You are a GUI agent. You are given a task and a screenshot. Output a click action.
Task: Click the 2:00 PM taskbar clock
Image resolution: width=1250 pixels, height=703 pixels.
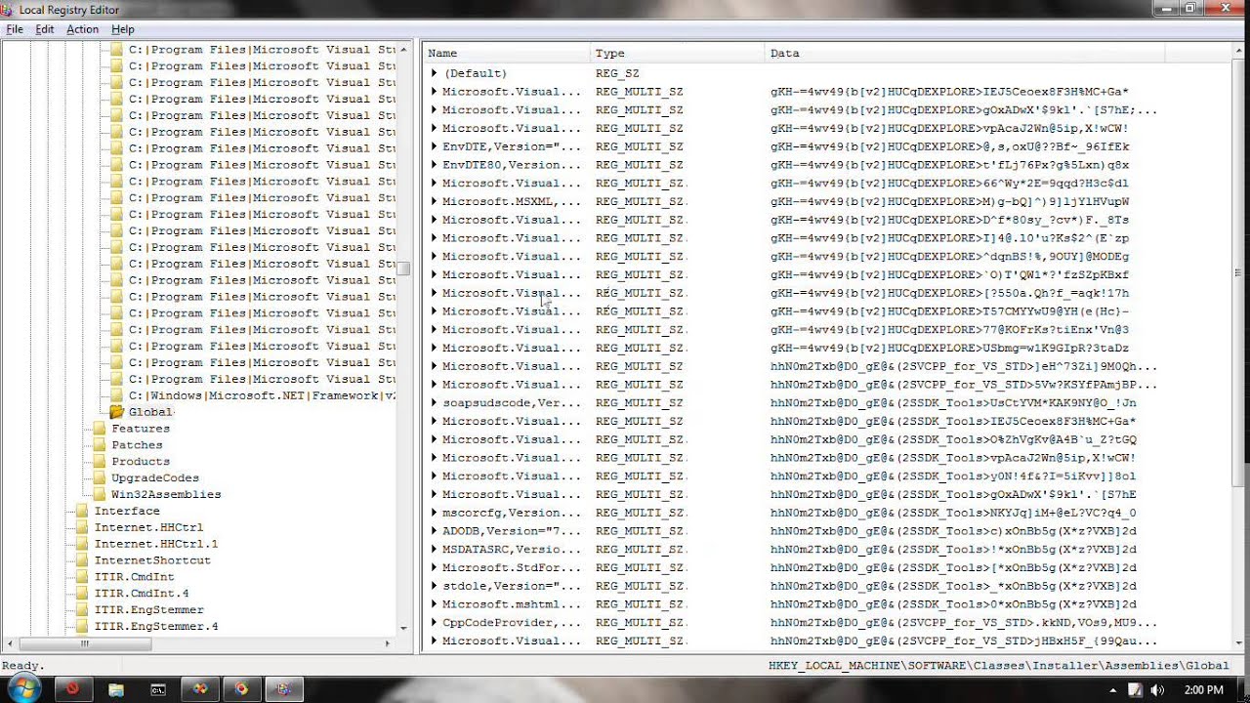pyautogui.click(x=1202, y=689)
